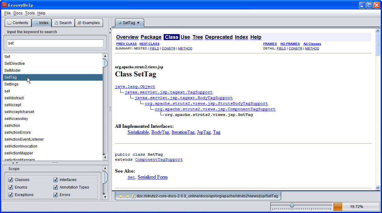Select setAbstract in the index list
This screenshot has height=213, width=382.
click(53, 98)
